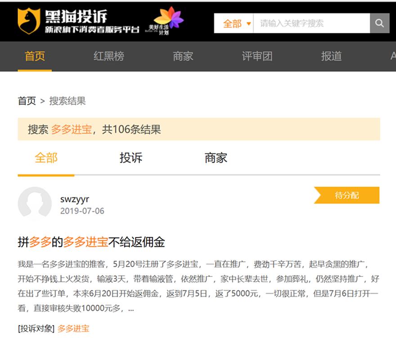396x338 pixels.
Task: Switch to the 商家 results tab
Action: pyautogui.click(x=216, y=158)
